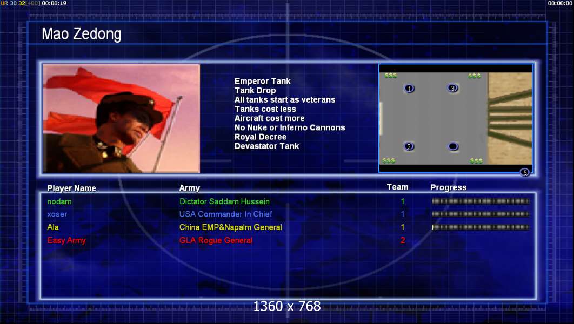
Task: Click the 'Aircraft cost more' line
Action: point(269,118)
